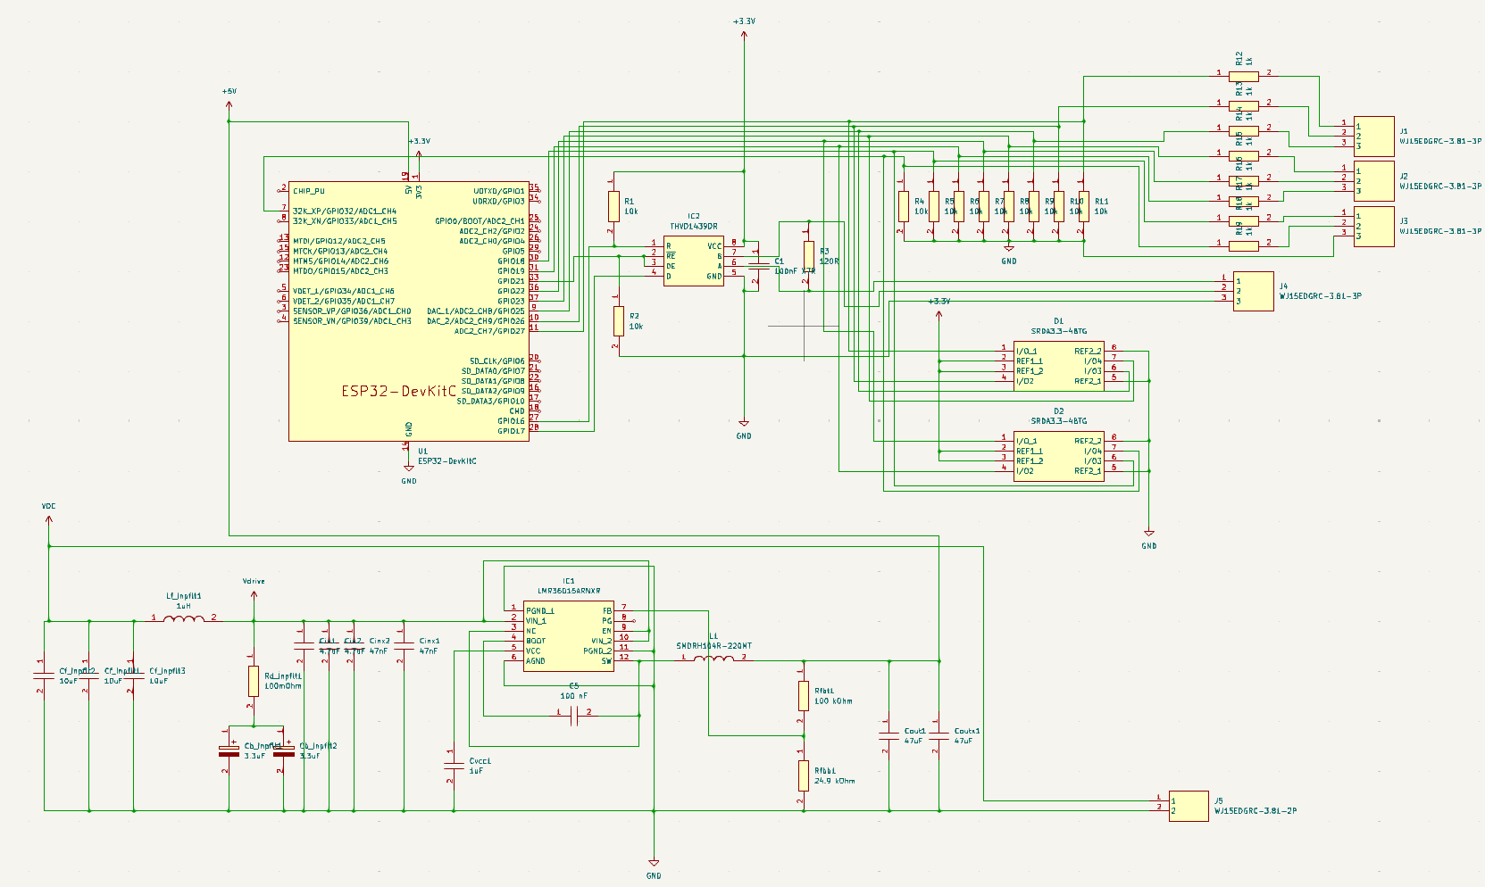Select the D2 SRDA3.3-4BTG diode array
Image resolution: width=1485 pixels, height=887 pixels.
click(1058, 456)
